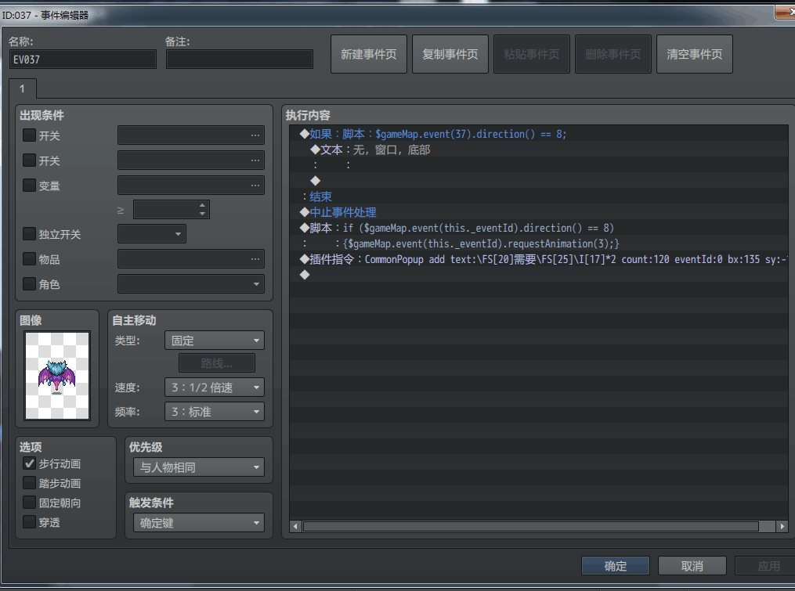The height and width of the screenshot is (591, 795).
Task: Increase the variable value stepper
Action: tap(202, 205)
